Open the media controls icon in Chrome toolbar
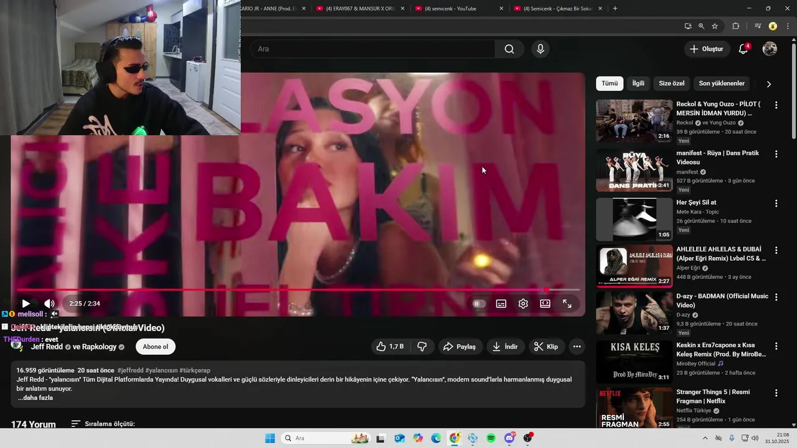 tap(758, 26)
